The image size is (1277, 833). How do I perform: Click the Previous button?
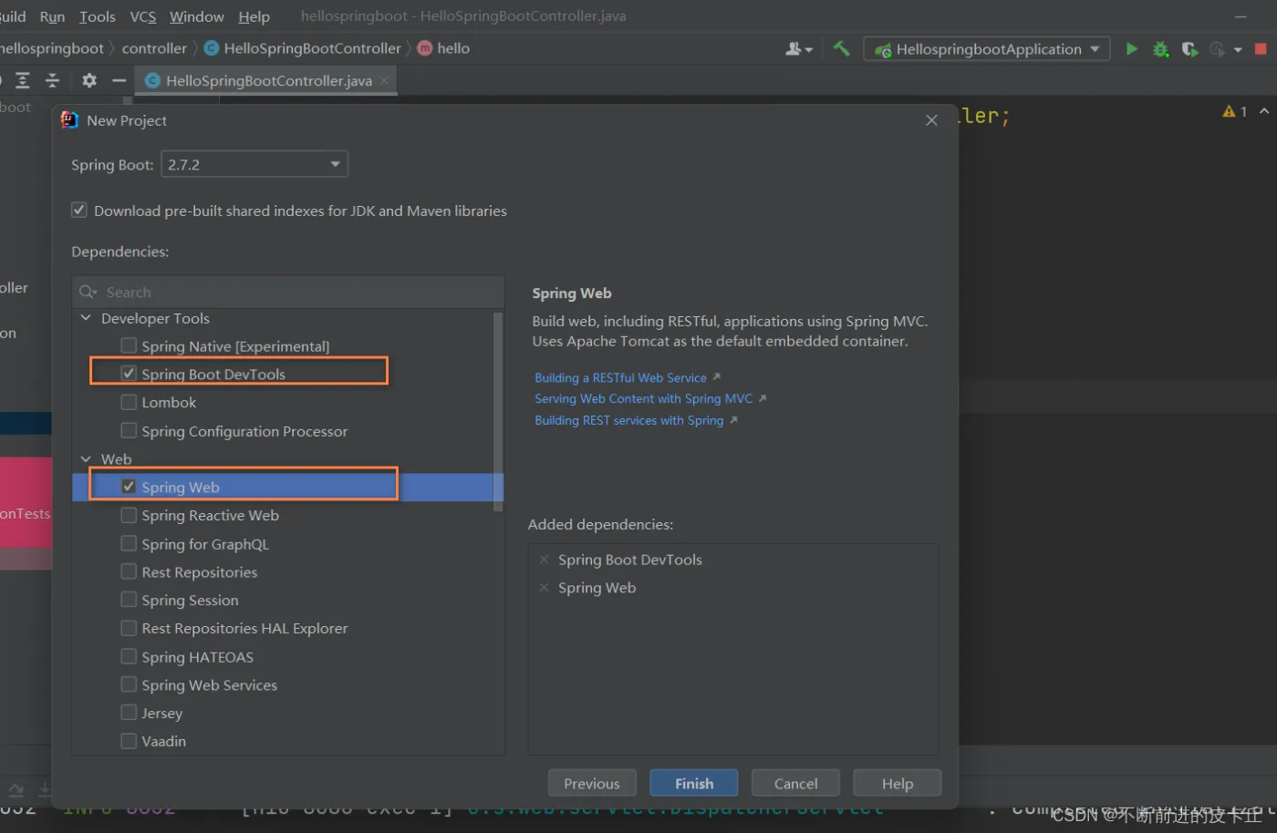coord(592,784)
